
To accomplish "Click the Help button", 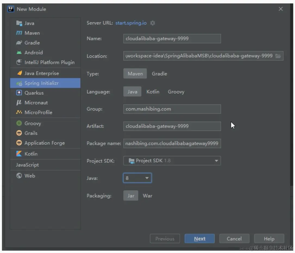I will click(269, 239).
